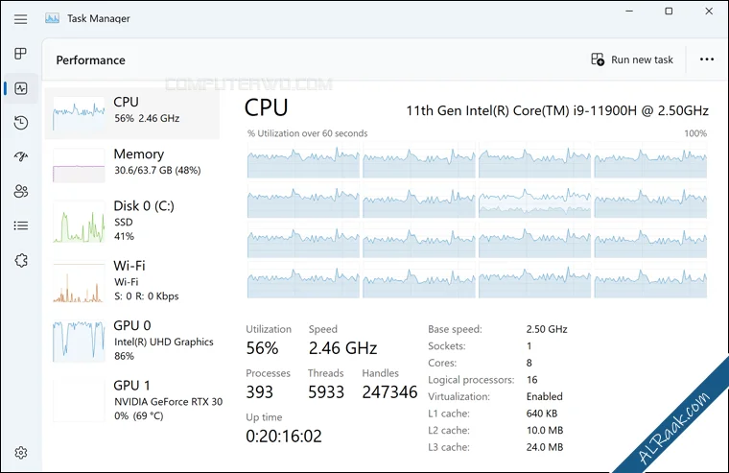Click the 100% graph scale label
729x473 pixels.
pos(695,133)
